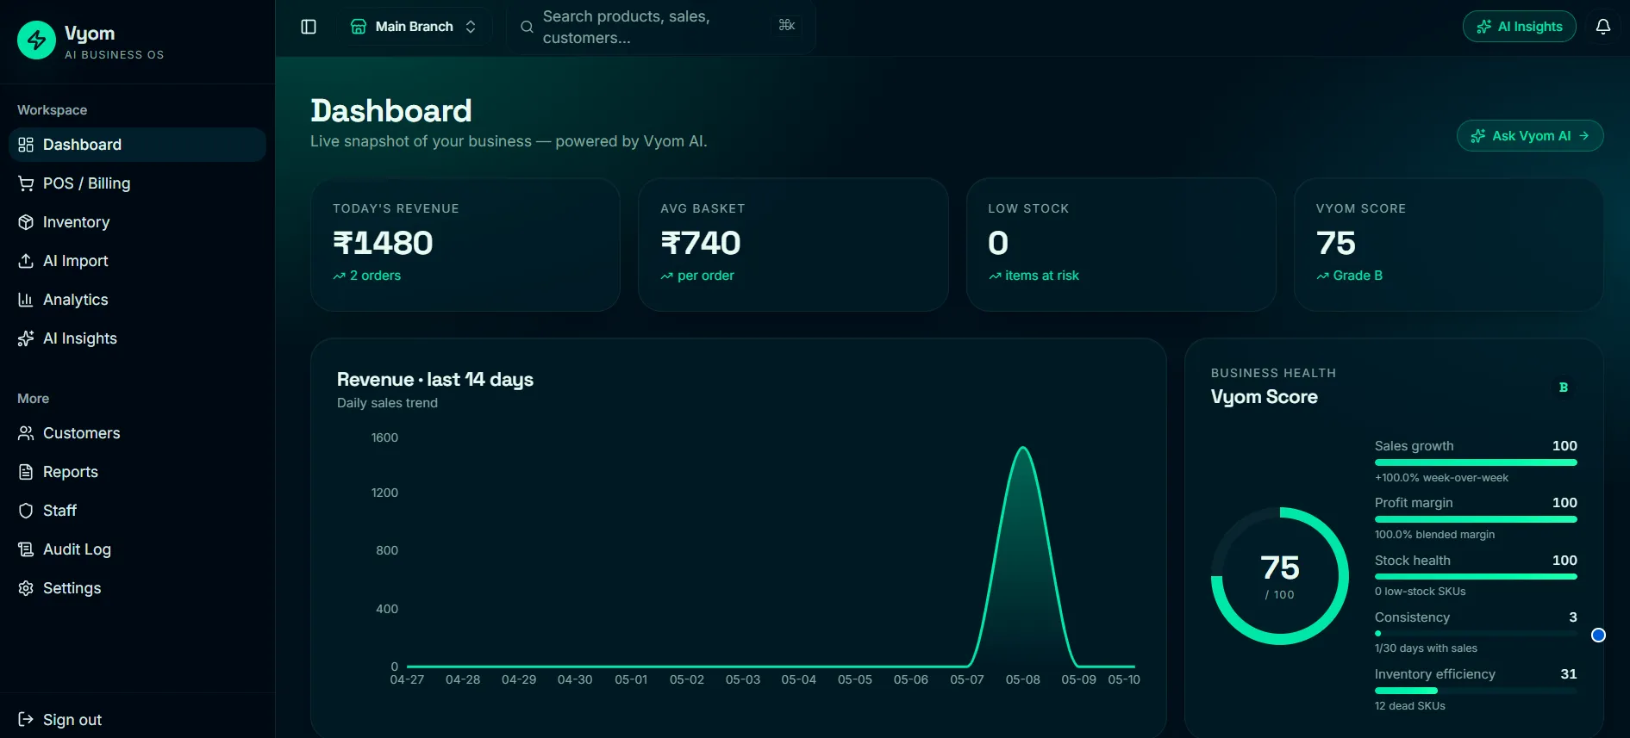The height and width of the screenshot is (738, 1630).
Task: Open AI Insights from the top bar
Action: [1519, 27]
